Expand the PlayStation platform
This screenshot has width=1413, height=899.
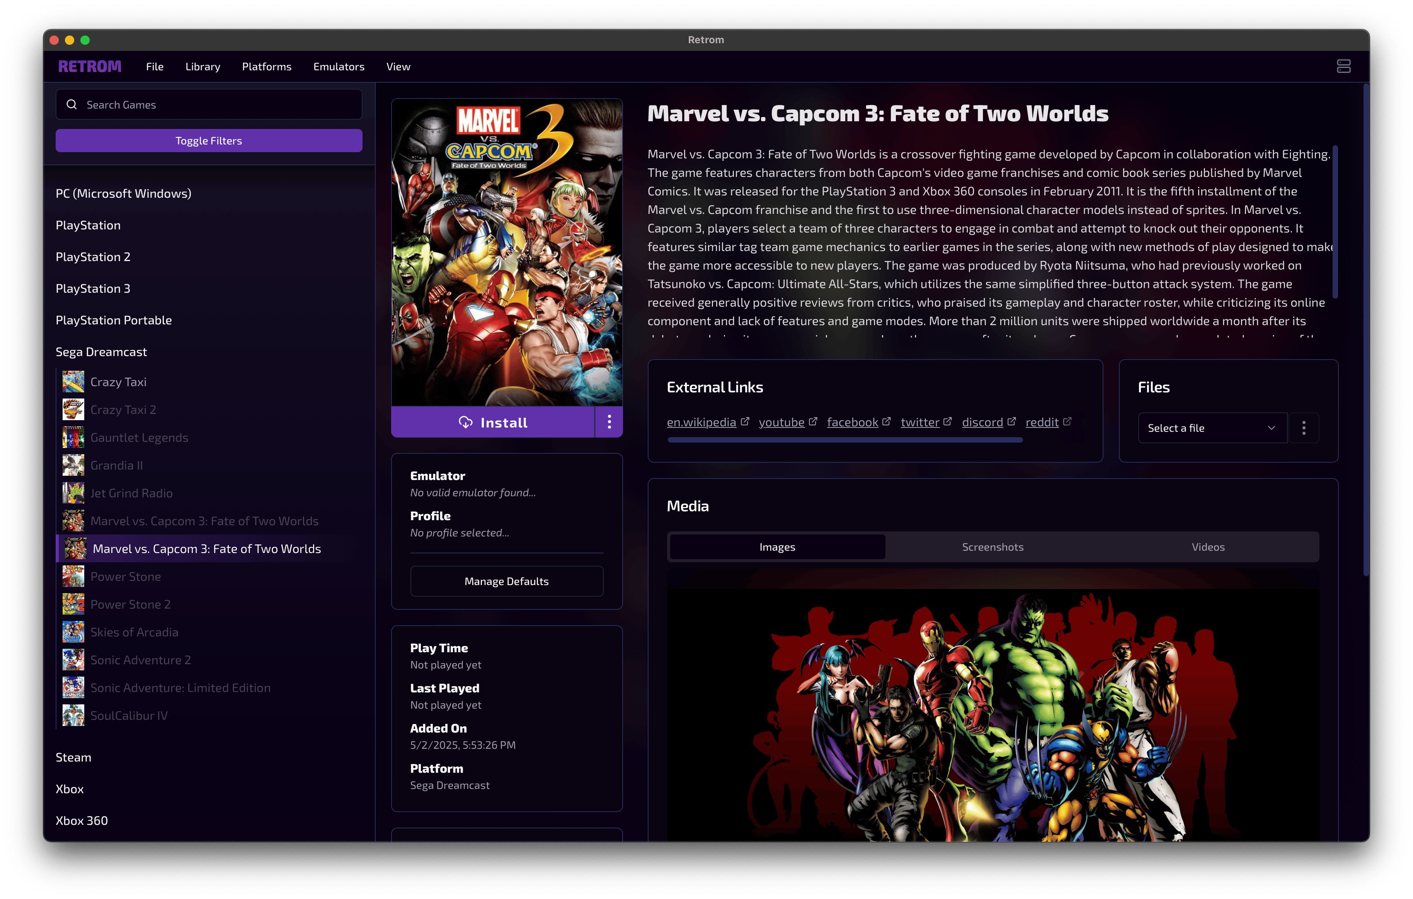(88, 225)
